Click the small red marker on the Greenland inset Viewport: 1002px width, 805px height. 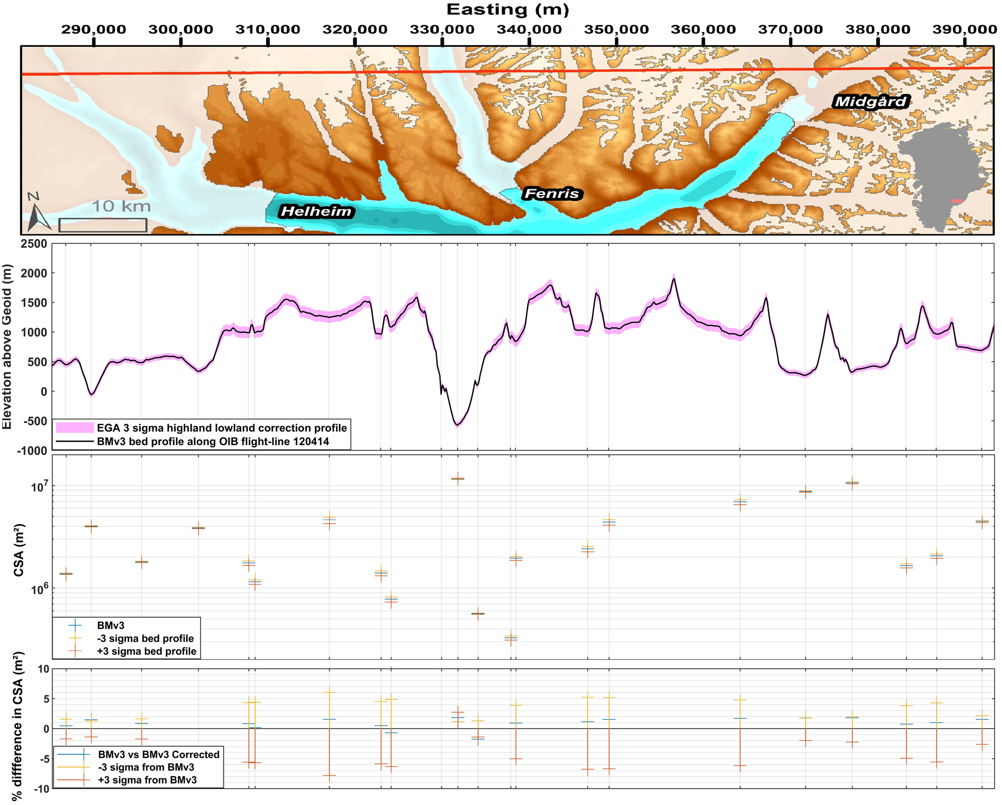(956, 201)
